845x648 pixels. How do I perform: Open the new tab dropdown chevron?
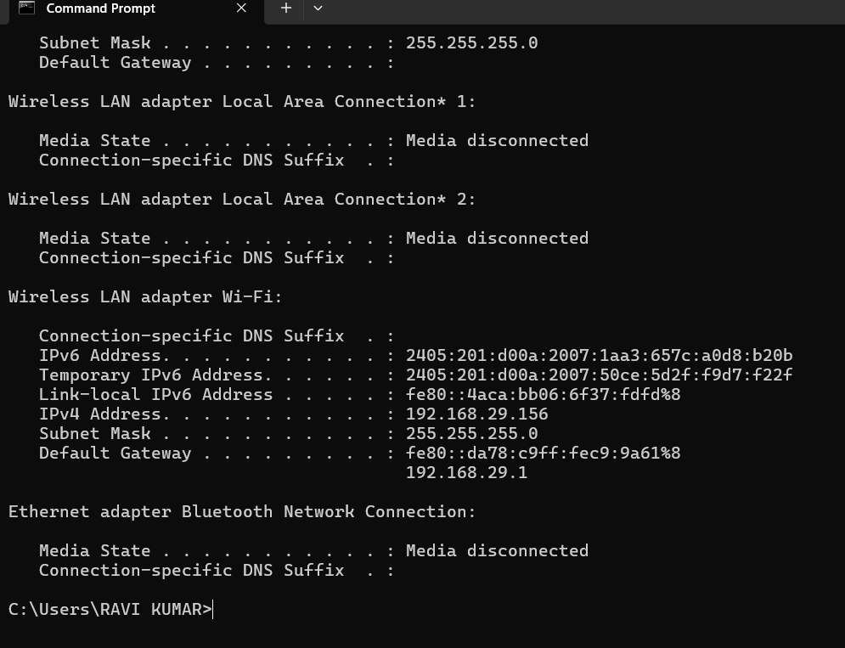(318, 9)
